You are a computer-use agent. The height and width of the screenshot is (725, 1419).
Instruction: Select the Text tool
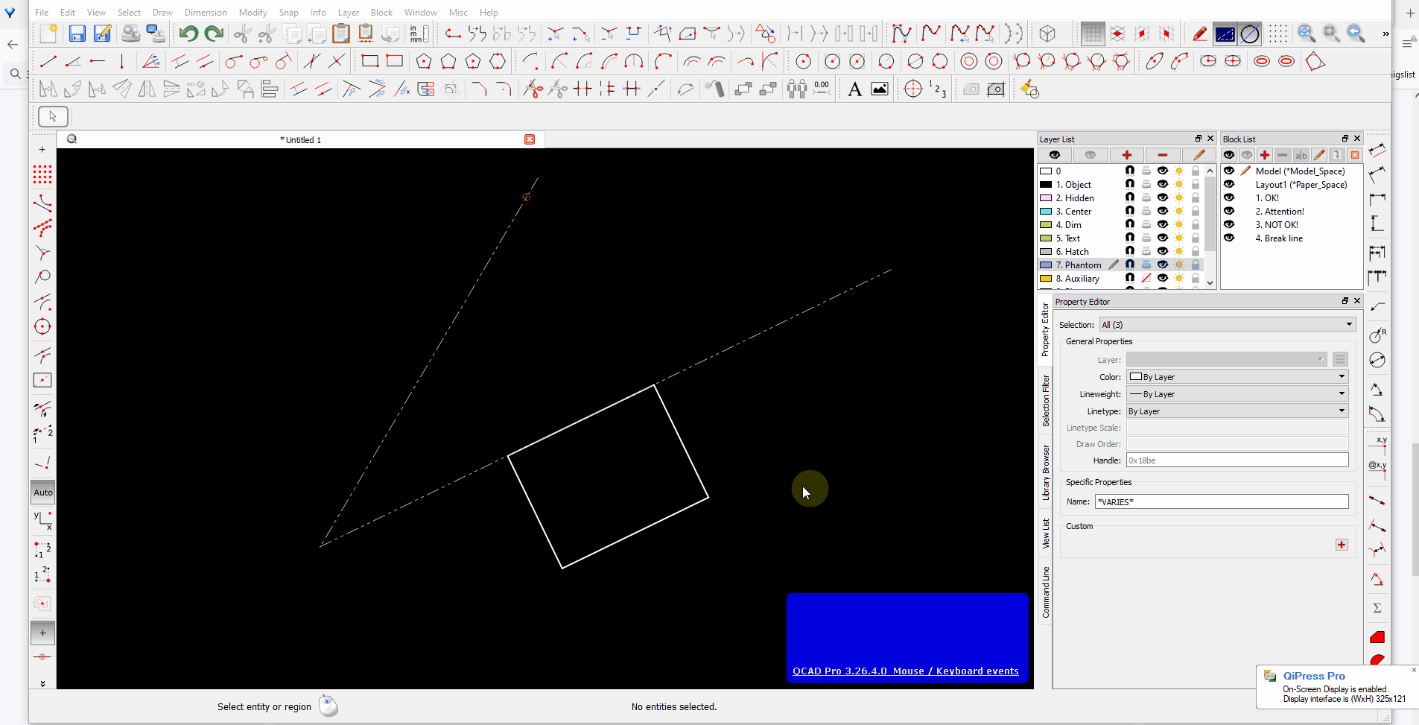[x=854, y=89]
